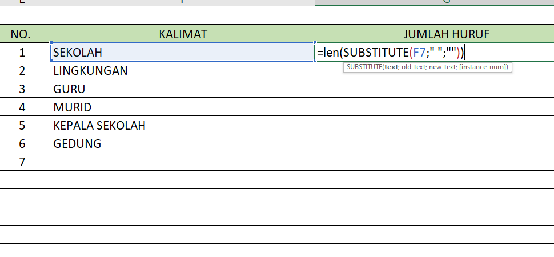This screenshot has width=554, height=257.
Task: Click the number 5 cell in the NO. column
Action: point(22,126)
